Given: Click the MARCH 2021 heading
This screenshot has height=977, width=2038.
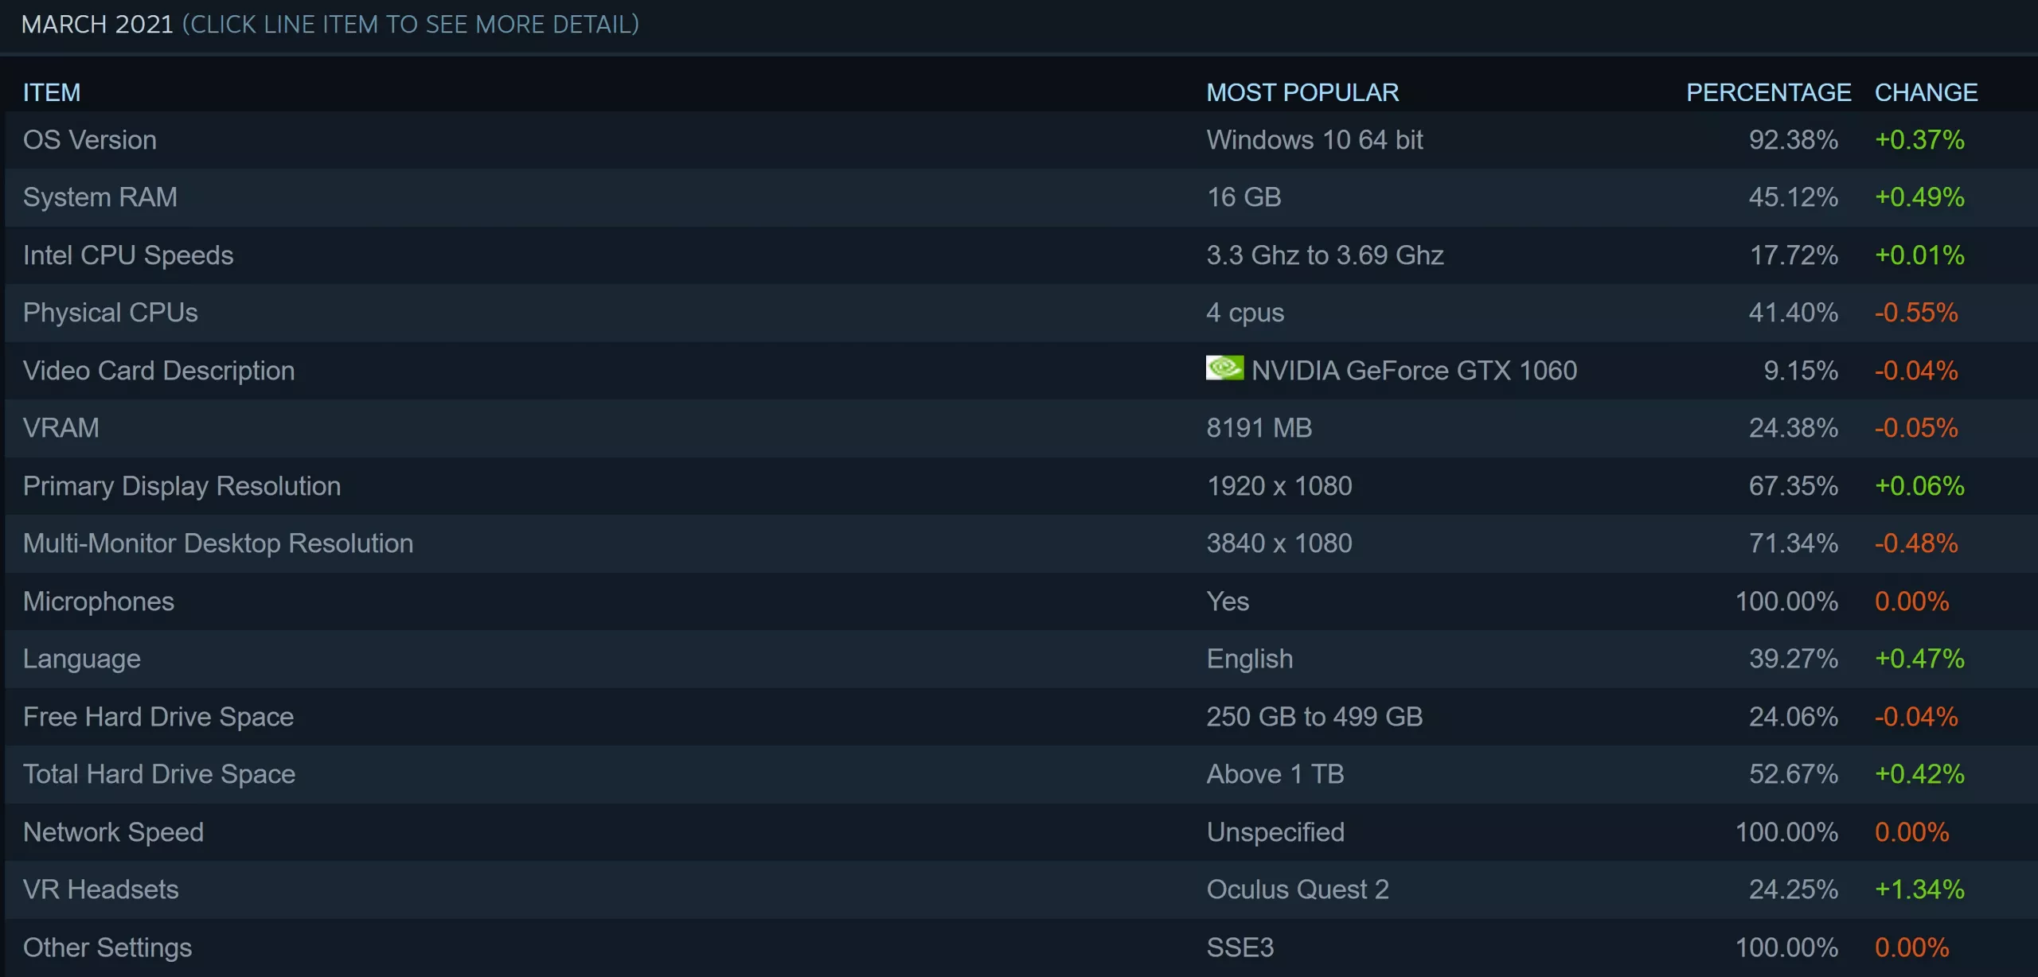Looking at the screenshot, I should point(97,25).
